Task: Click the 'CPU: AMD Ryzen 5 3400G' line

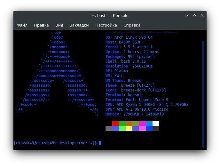Action: [x=147, y=105]
